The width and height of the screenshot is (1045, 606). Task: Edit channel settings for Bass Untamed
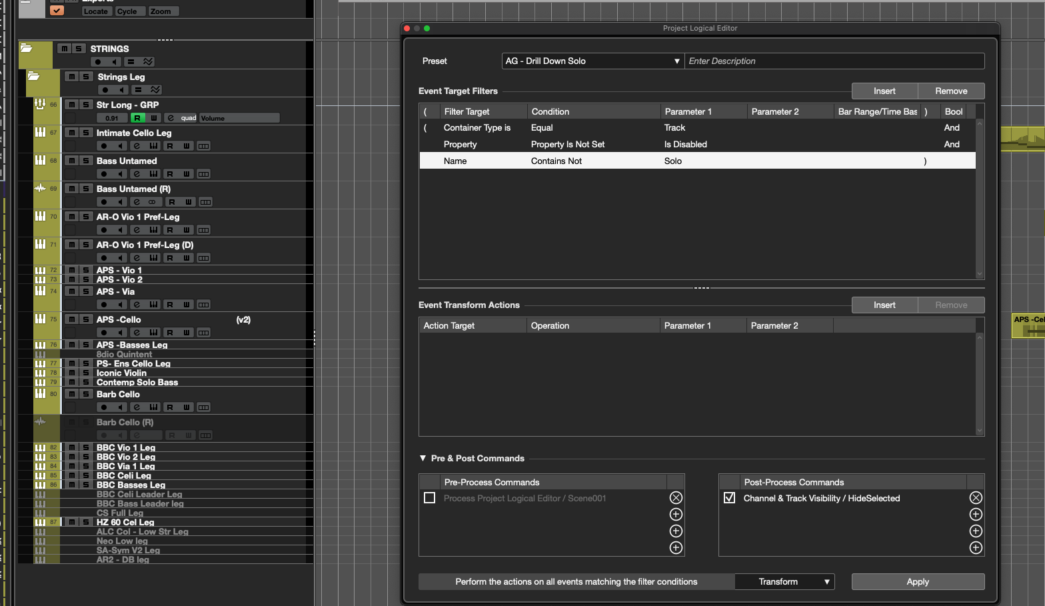[x=137, y=174]
